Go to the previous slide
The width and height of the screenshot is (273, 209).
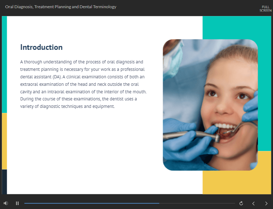[x=253, y=203]
